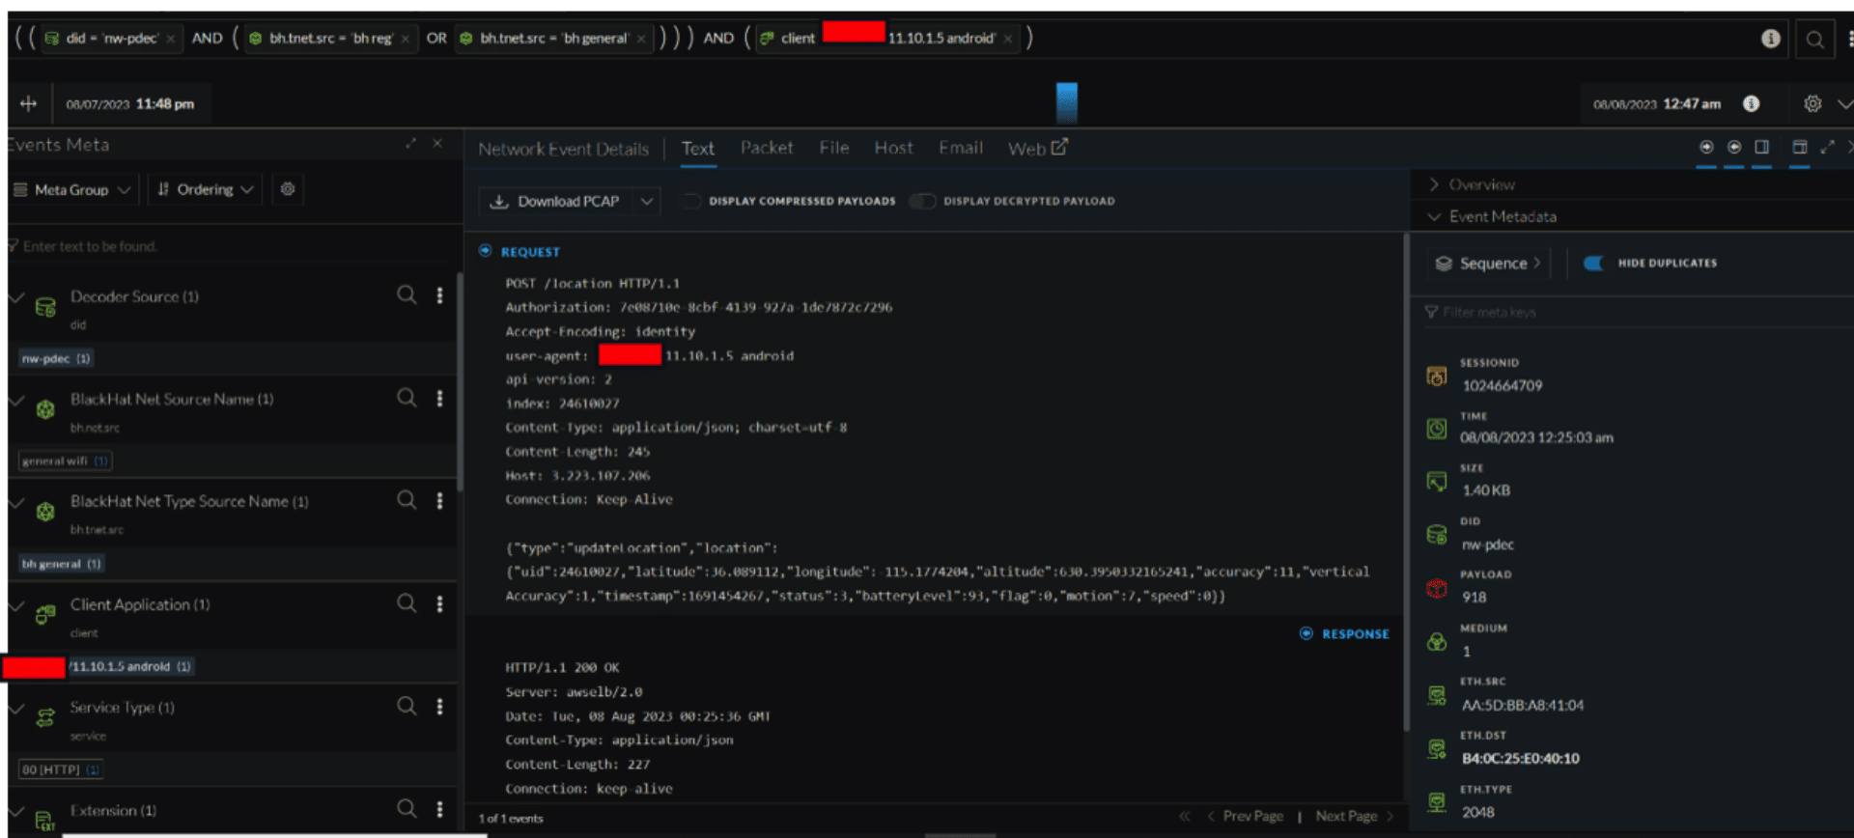Image resolution: width=1854 pixels, height=838 pixels.
Task: Expand the event details panel fullscreen
Action: [x=1827, y=147]
